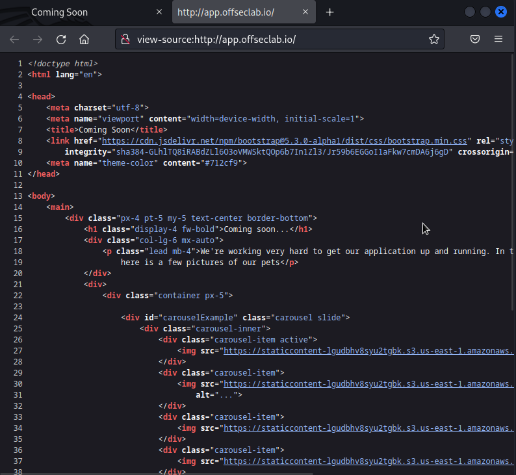Open the S3 image link on line 37
516x475 pixels.
coord(368,461)
